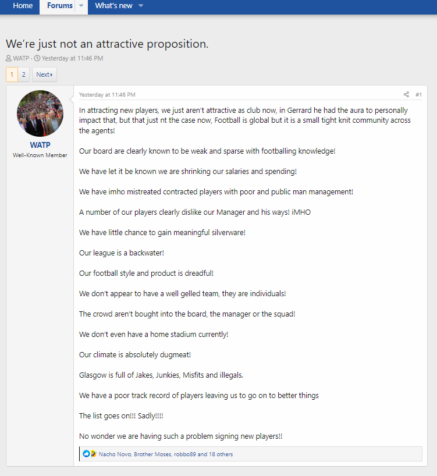This screenshot has height=476, width=437.
Task: Click the share icon on post #1
Action: point(406,94)
